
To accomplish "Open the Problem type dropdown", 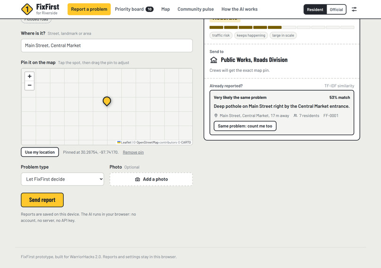I will [62, 179].
